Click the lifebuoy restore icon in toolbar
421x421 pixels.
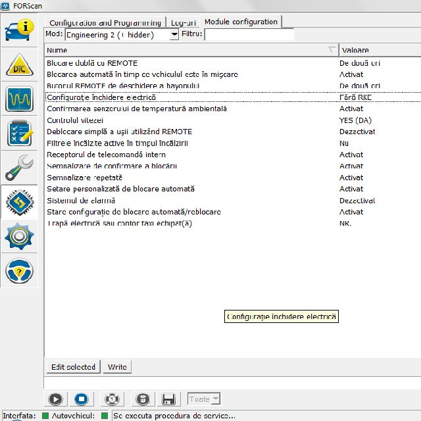tap(112, 399)
